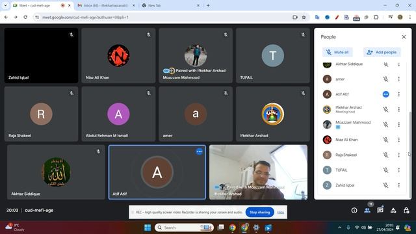Close the People panel

click(x=404, y=37)
